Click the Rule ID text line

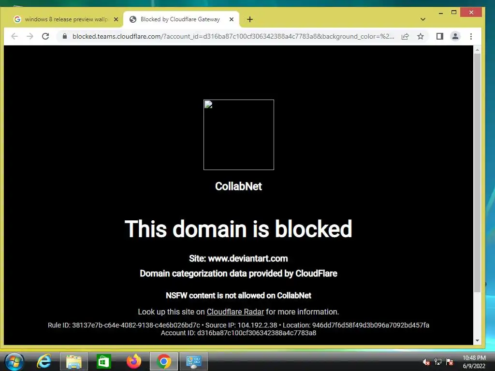(238, 325)
